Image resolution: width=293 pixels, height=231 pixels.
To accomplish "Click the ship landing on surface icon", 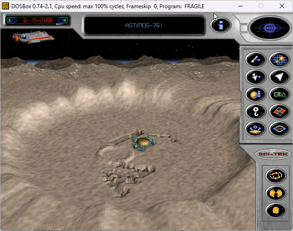I will [x=256, y=129].
